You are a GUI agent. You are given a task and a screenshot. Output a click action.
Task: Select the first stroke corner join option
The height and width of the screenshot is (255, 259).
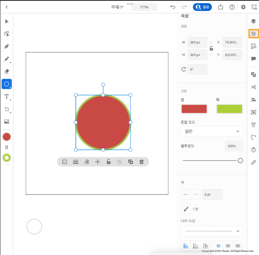[186, 246]
